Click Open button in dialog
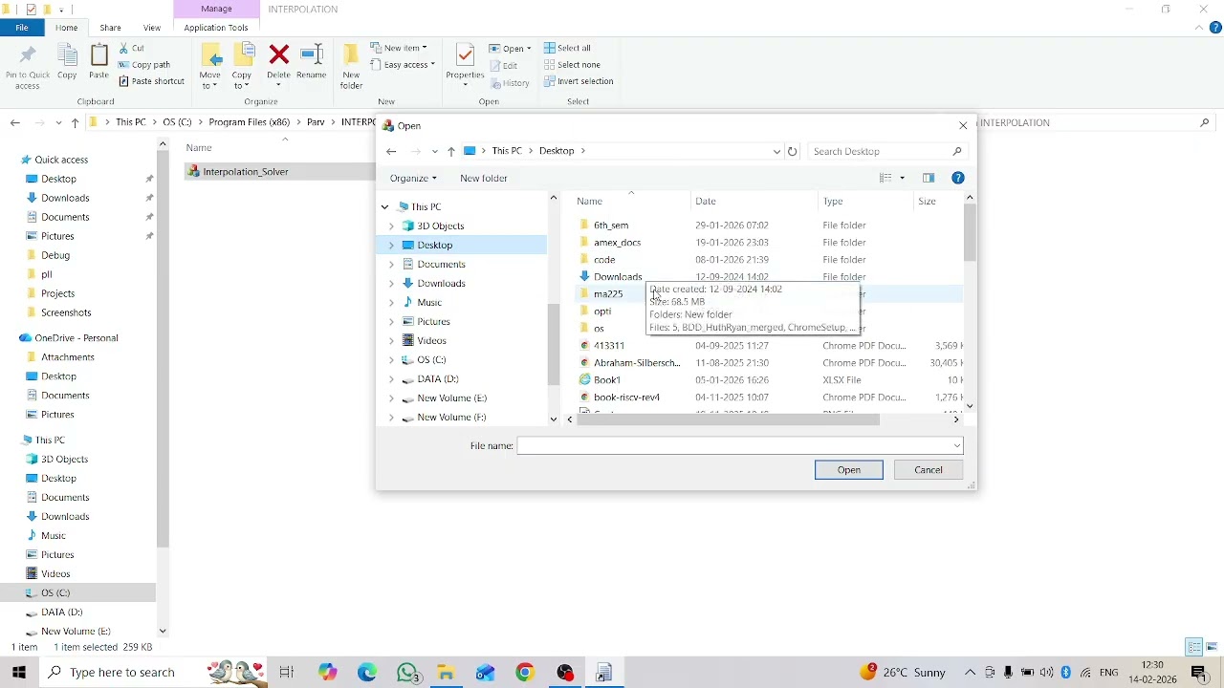This screenshot has width=1224, height=688. [849, 469]
